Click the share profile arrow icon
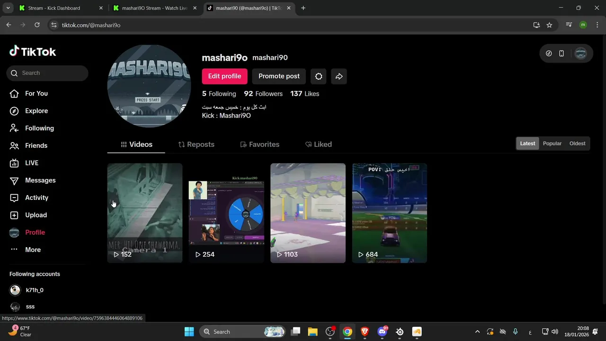 (x=339, y=76)
